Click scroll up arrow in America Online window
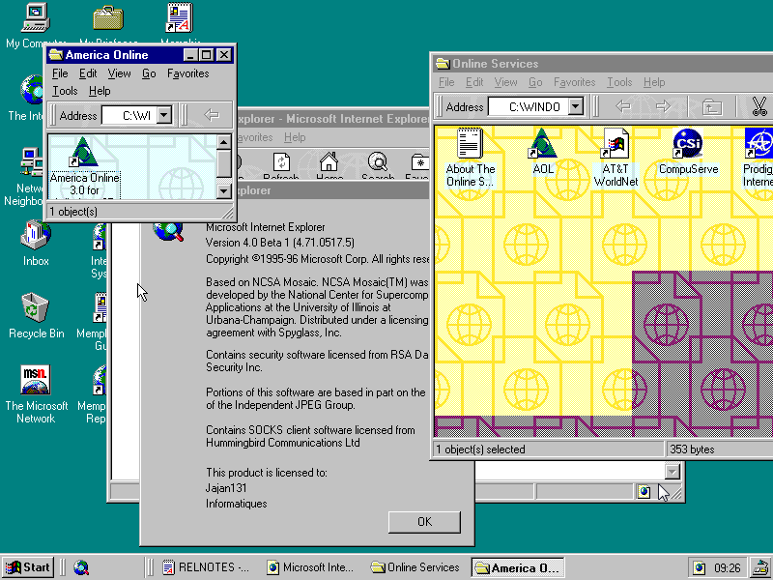This screenshot has width=773, height=580. 223,142
